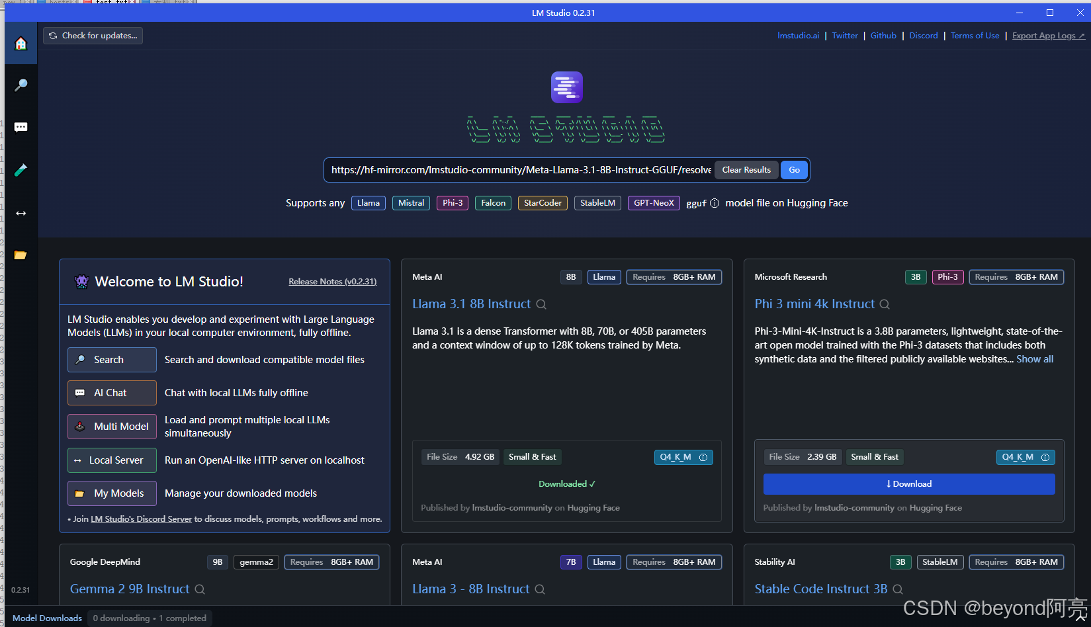Click Show all in the Phi 3 description
The width and height of the screenshot is (1091, 627).
point(1035,359)
